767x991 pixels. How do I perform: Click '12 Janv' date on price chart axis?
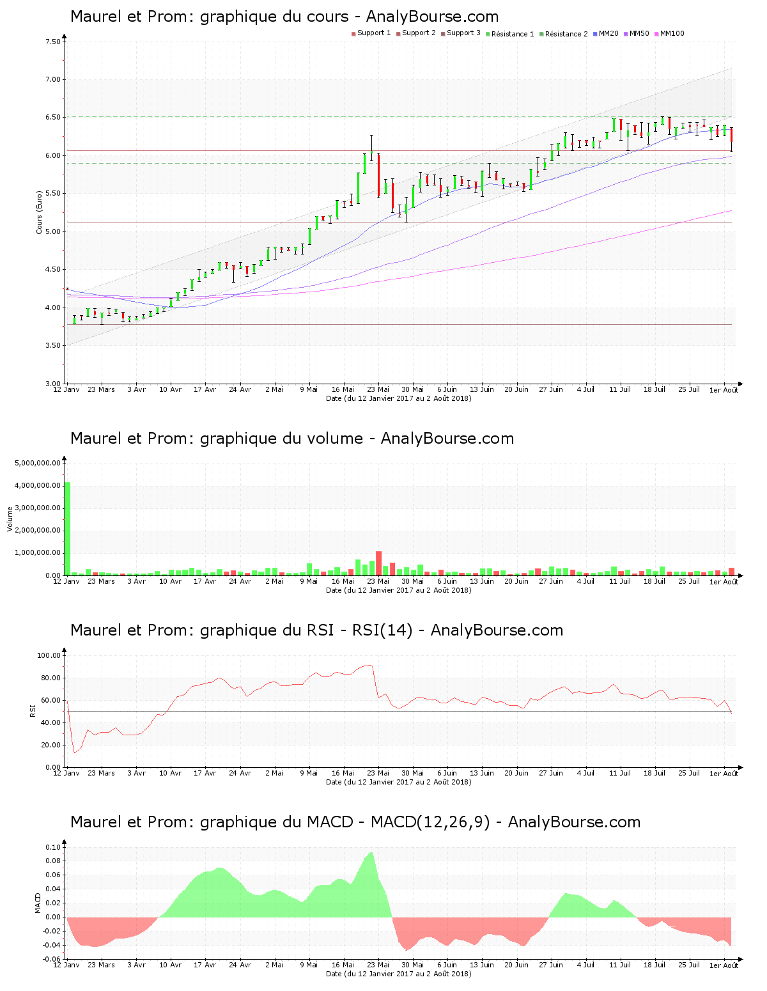click(x=66, y=389)
